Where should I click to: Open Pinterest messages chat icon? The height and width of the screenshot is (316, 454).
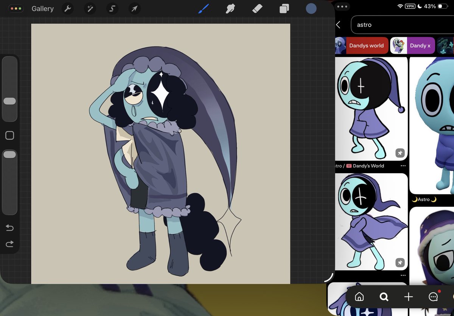click(x=433, y=297)
